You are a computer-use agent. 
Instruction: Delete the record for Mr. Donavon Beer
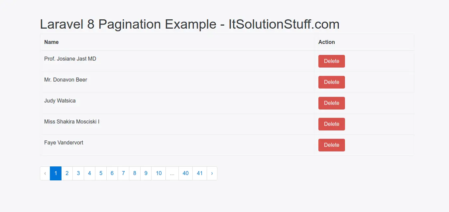tap(331, 82)
